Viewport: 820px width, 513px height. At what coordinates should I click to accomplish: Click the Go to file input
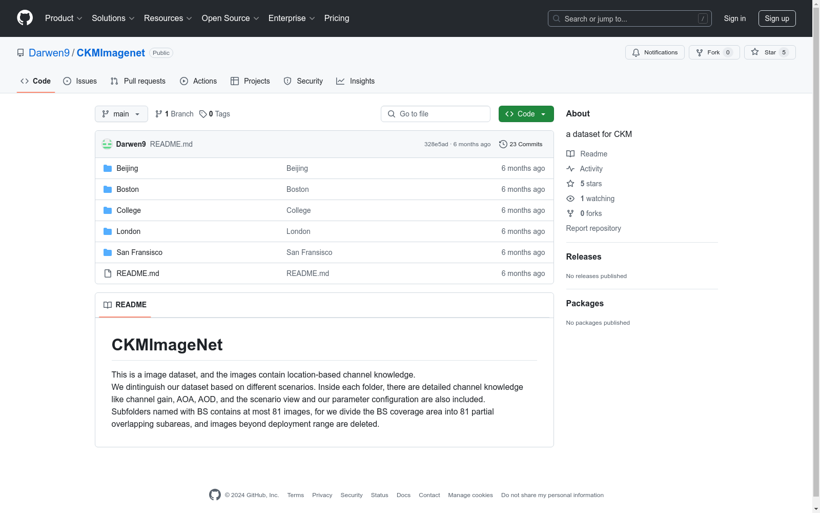(436, 114)
